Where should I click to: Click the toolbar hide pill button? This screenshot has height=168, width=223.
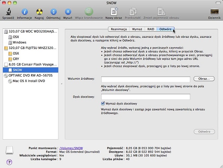(218, 3)
